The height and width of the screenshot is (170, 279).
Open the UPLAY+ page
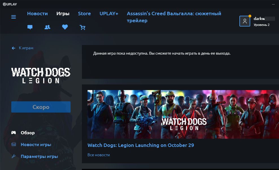point(109,13)
